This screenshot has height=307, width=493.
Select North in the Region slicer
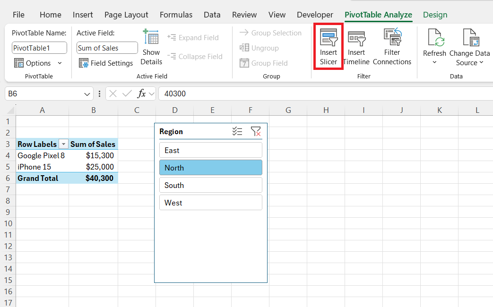point(211,168)
